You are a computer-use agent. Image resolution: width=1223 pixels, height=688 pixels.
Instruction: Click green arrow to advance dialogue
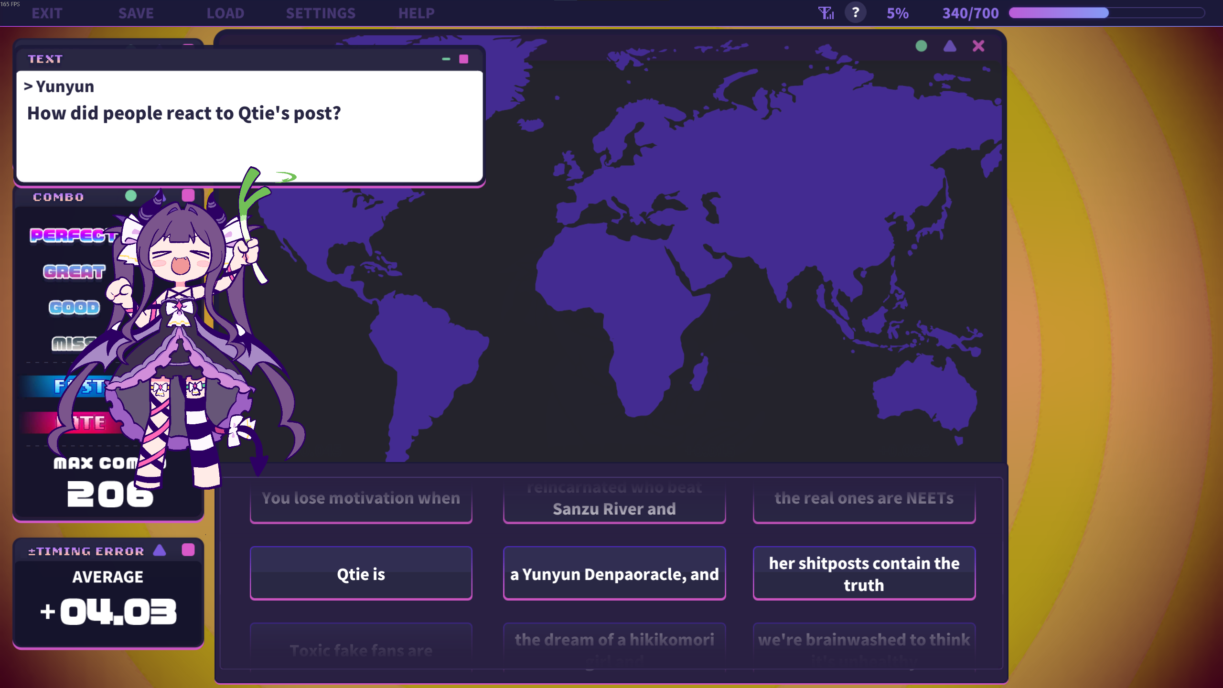286,177
